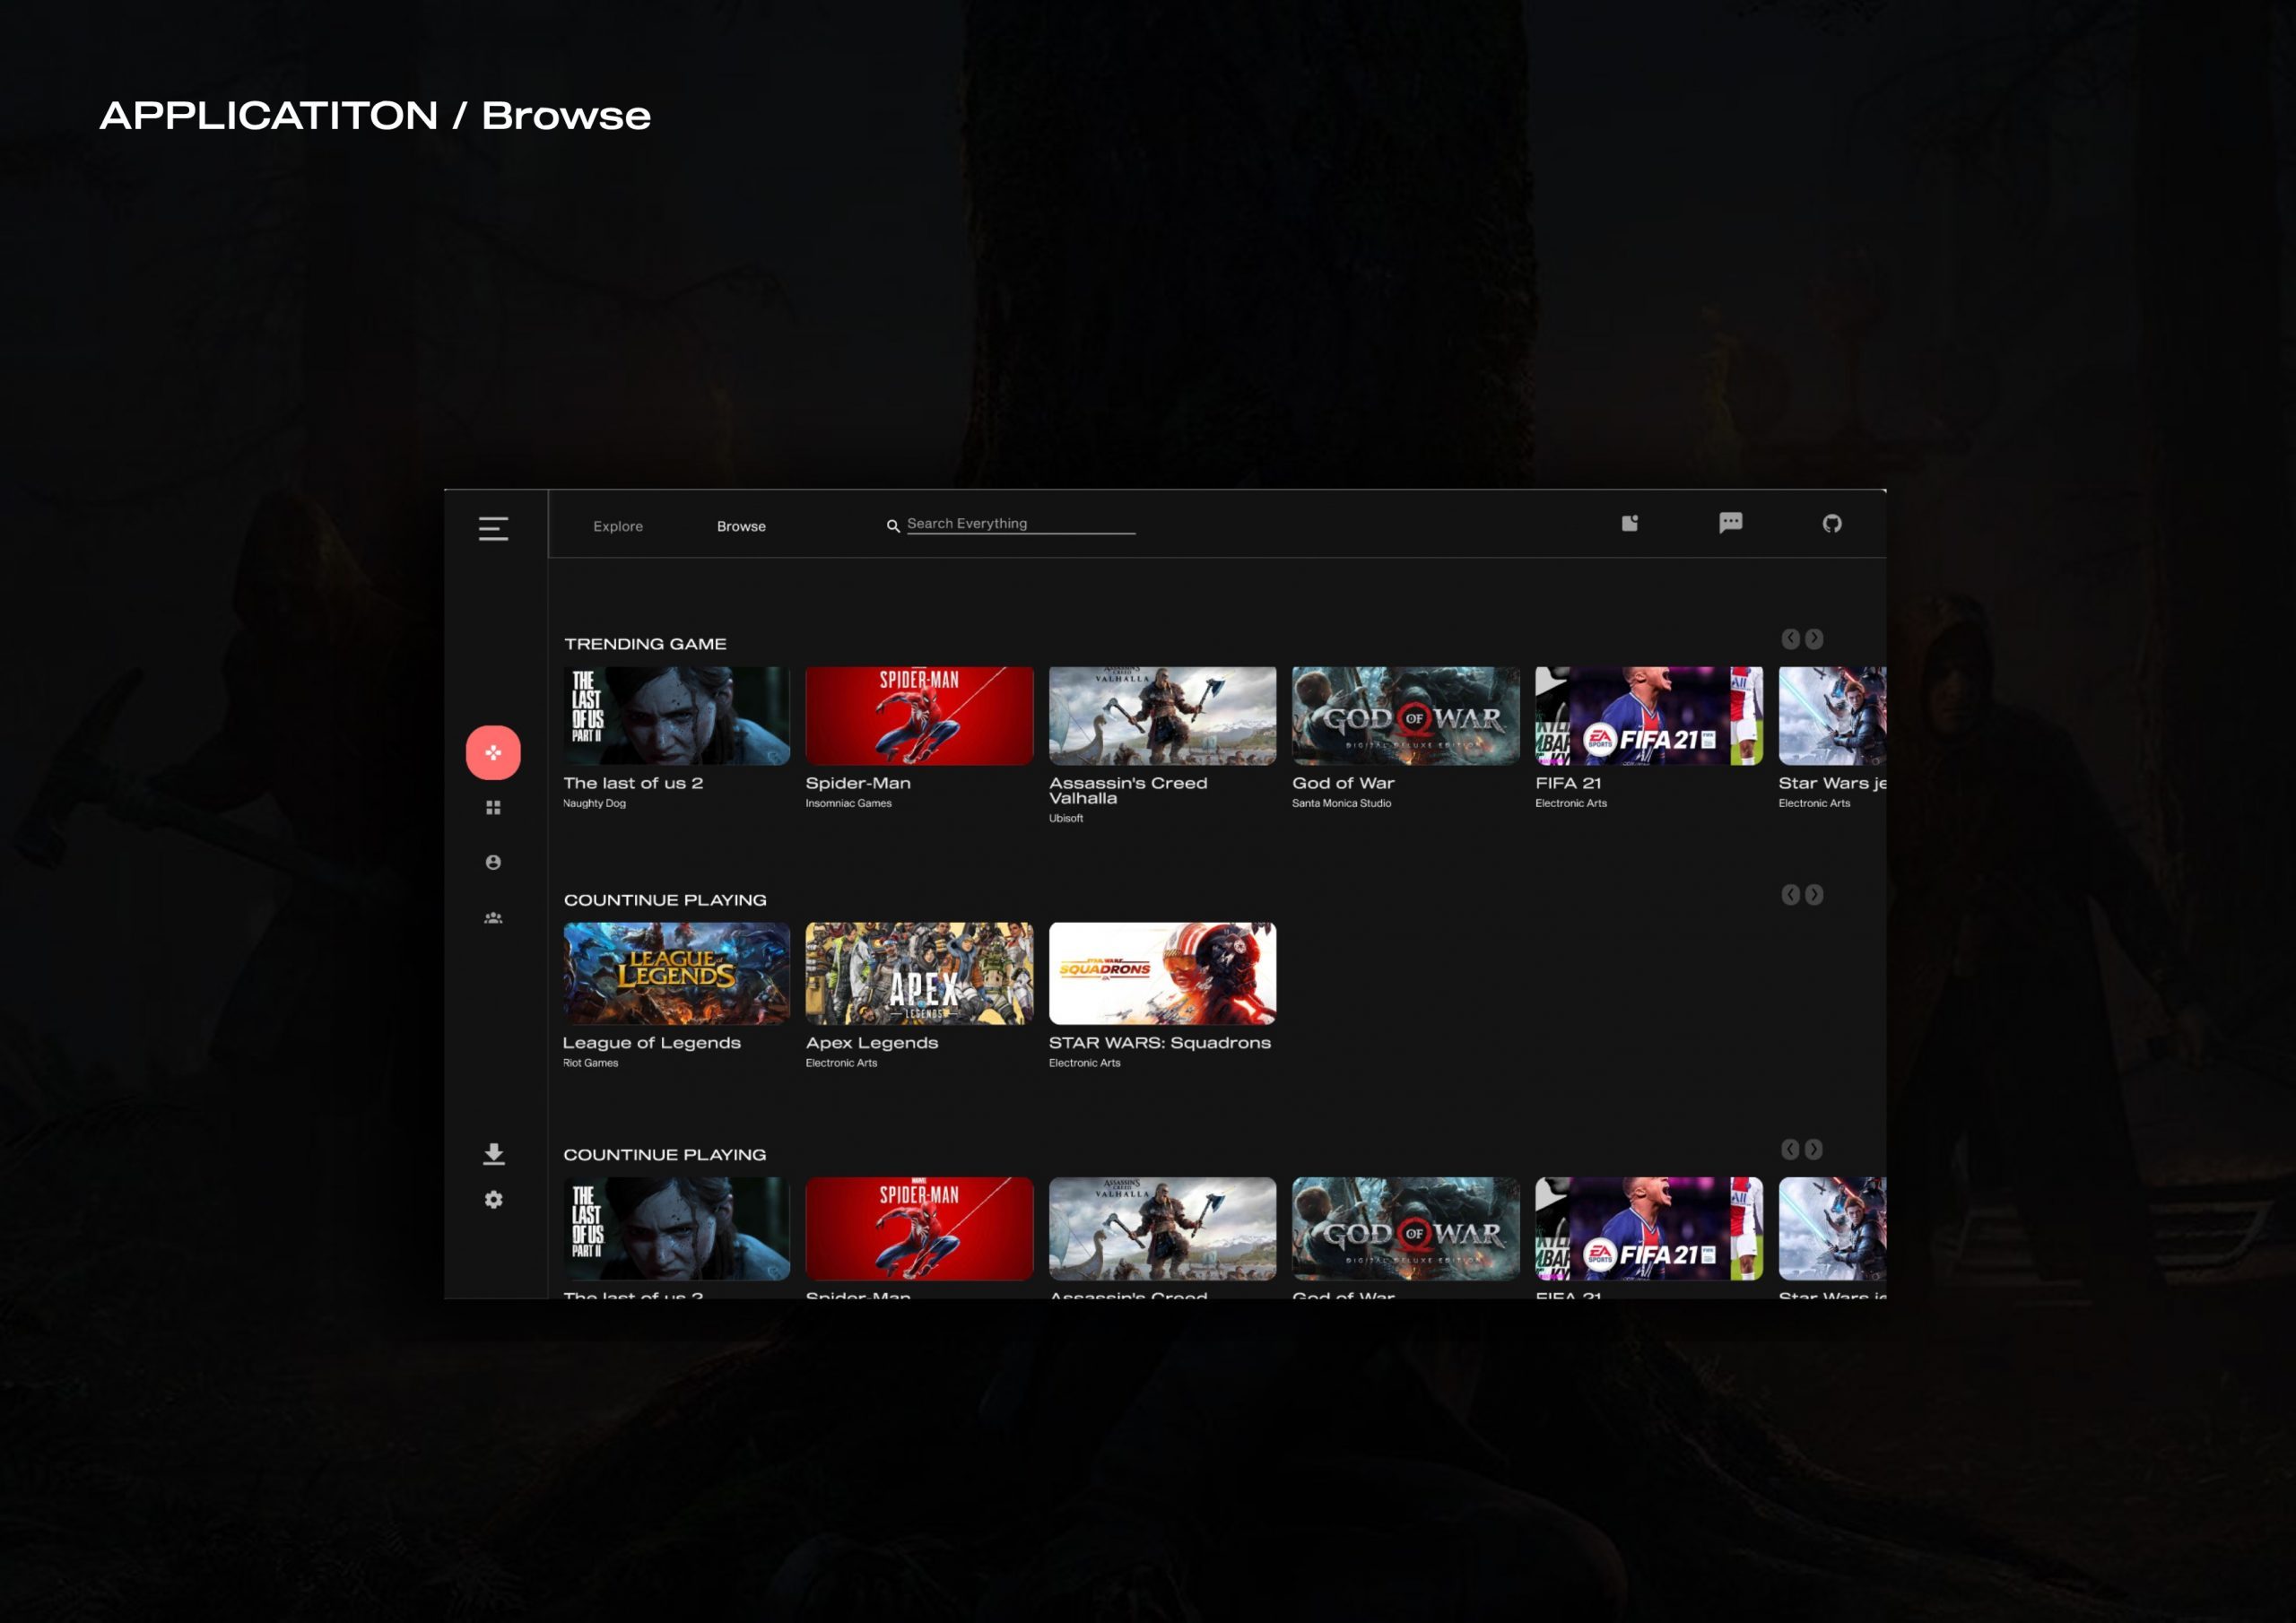Image resolution: width=2296 pixels, height=1623 pixels.
Task: Switch to the Browse tab
Action: (741, 526)
